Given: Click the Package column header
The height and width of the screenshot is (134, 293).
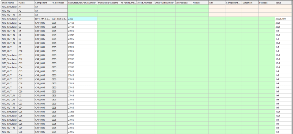Looking at the screenshot, I should coord(267,3).
